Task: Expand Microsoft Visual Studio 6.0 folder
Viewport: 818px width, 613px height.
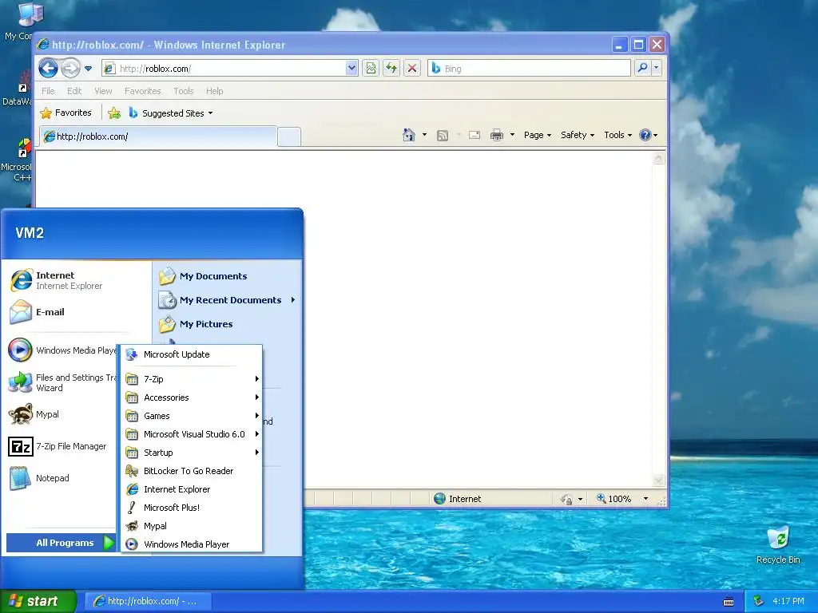Action: click(192, 433)
